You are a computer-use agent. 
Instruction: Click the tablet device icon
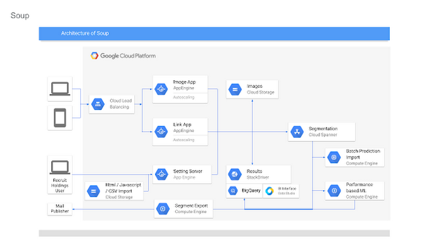(x=60, y=118)
